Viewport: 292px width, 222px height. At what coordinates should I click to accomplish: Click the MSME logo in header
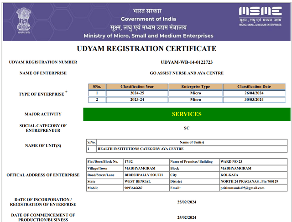261,16
